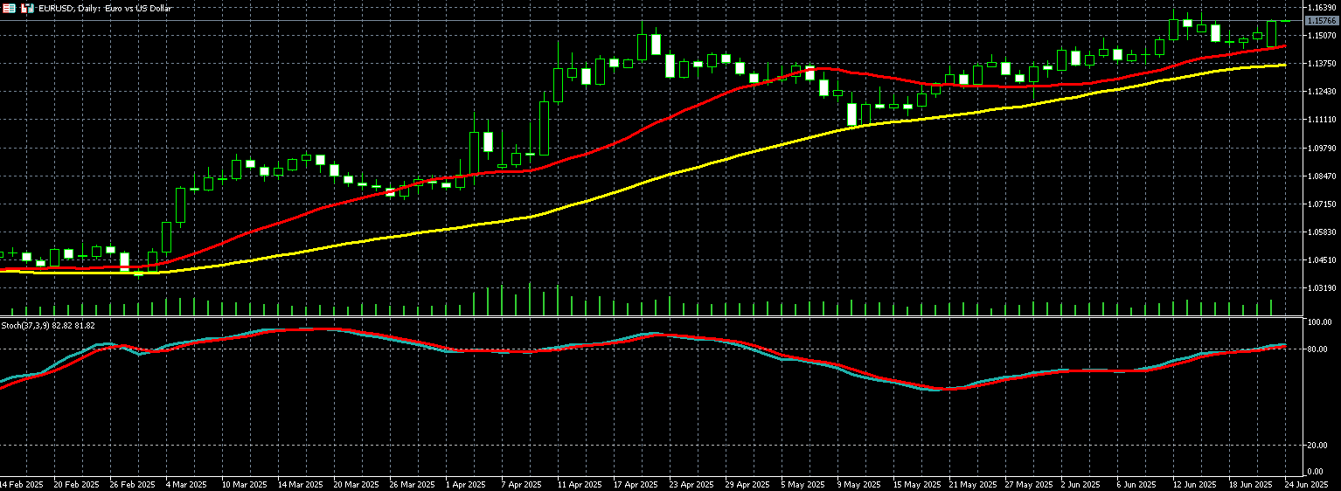Click the 1.15070 price scale label
This screenshot has width=1341, height=491.
(1321, 36)
